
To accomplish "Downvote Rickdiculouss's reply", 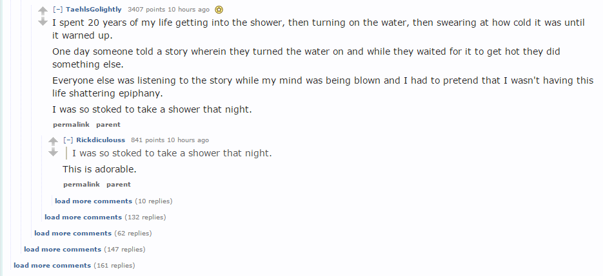I will click(54, 152).
